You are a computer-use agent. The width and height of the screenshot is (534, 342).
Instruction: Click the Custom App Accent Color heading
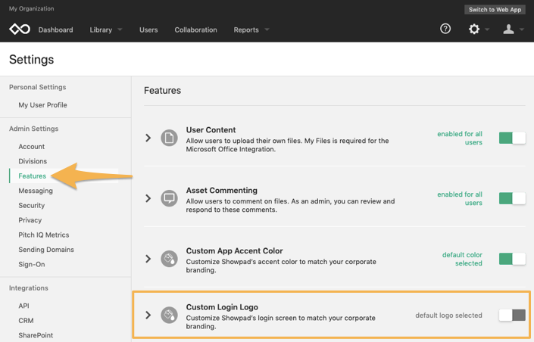coord(234,250)
